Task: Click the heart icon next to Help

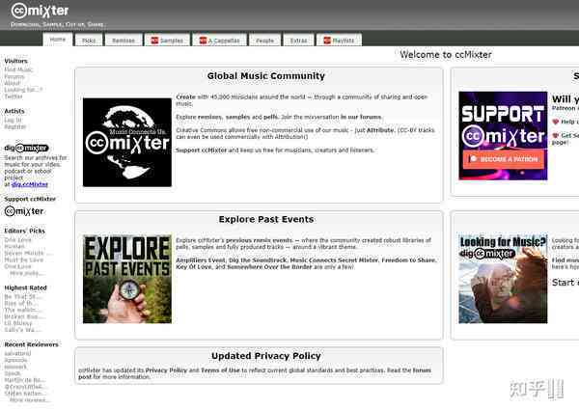Action: tap(556, 122)
